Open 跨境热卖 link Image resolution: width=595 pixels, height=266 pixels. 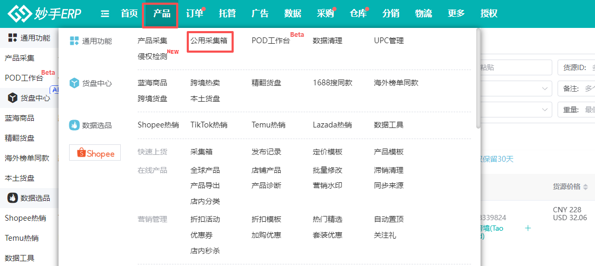[x=205, y=83]
